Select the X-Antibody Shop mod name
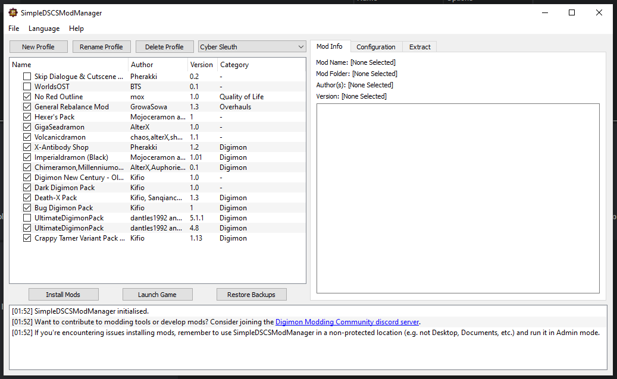The image size is (617, 379). click(x=61, y=147)
